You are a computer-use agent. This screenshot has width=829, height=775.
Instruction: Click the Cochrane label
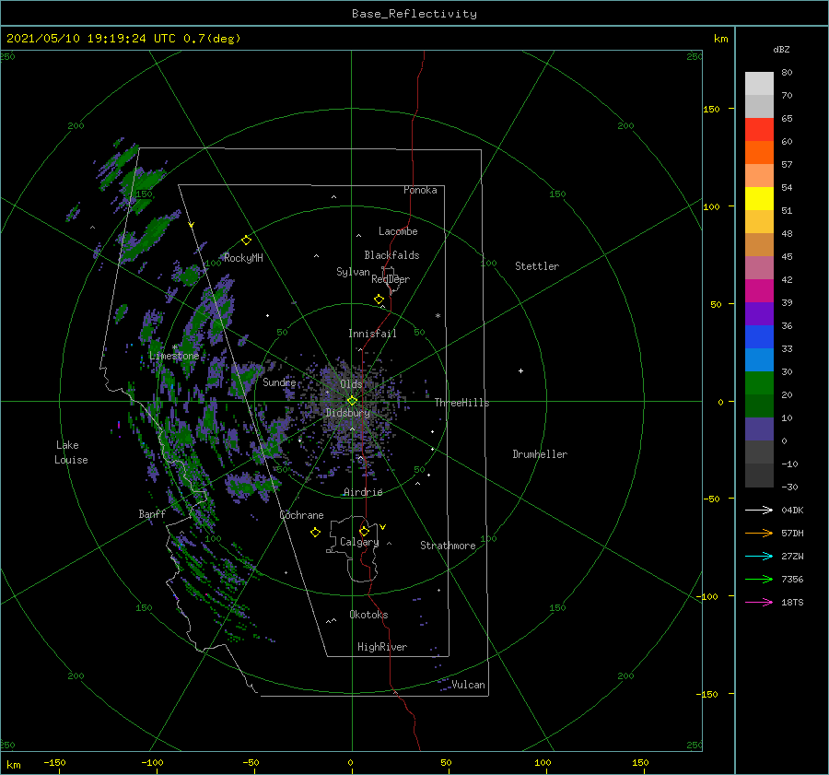click(x=301, y=515)
